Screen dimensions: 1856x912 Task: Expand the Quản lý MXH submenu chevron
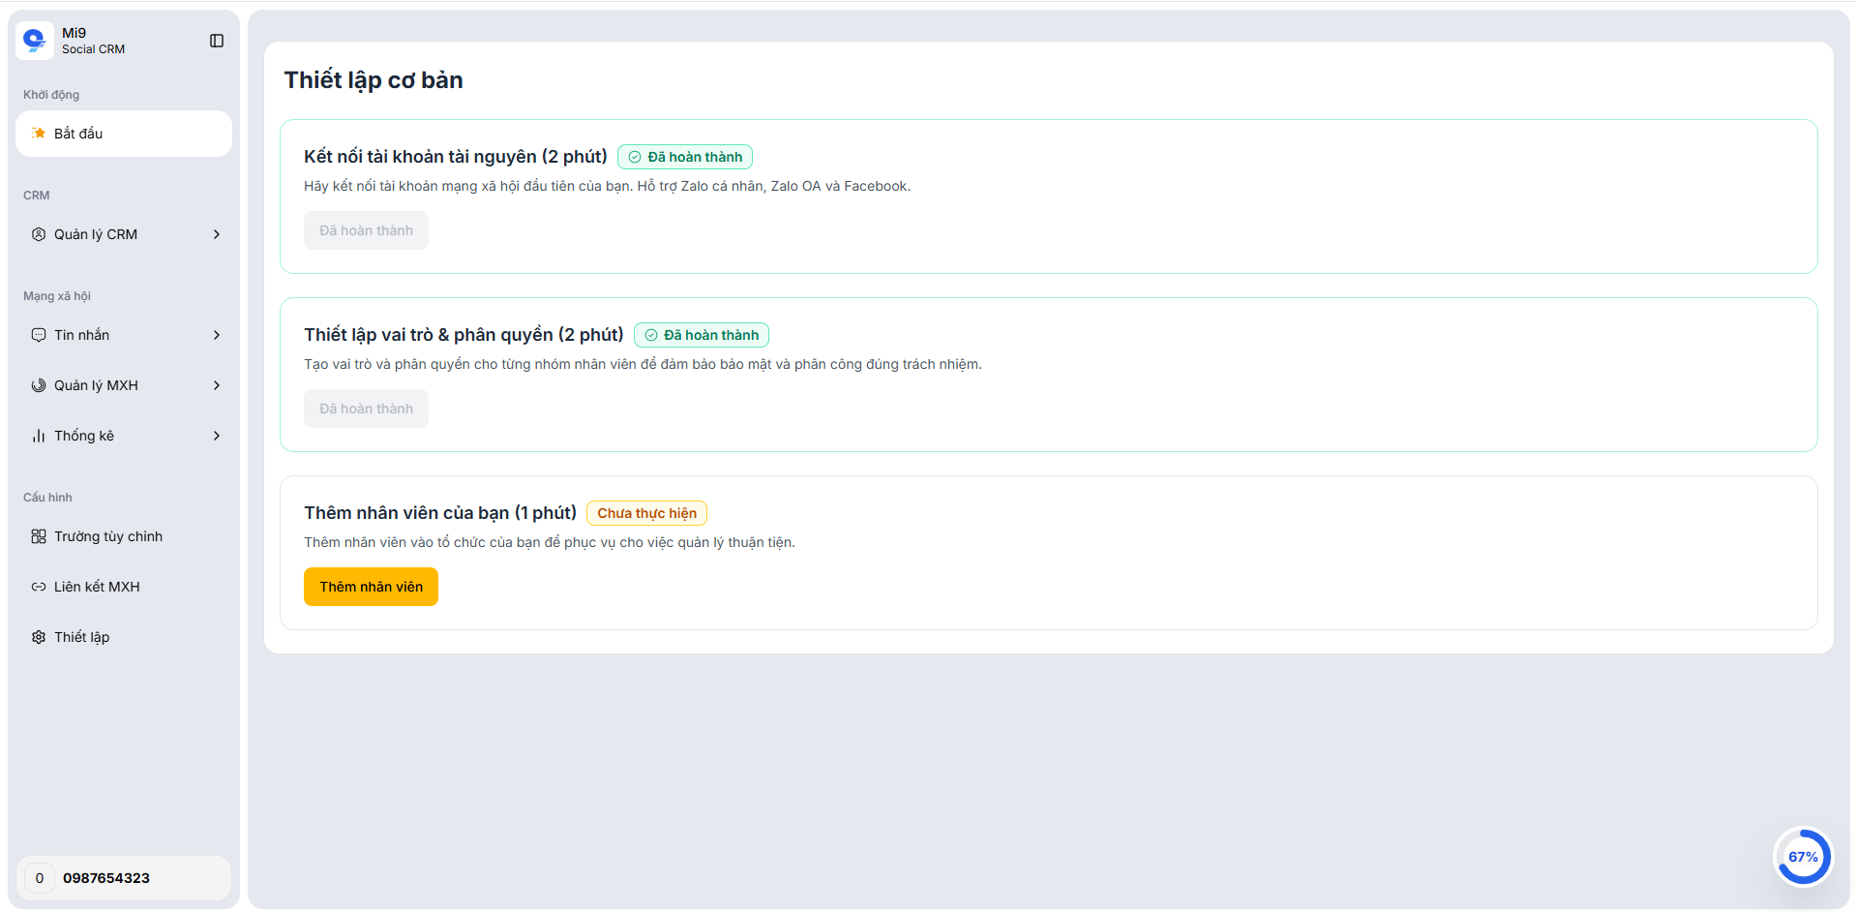click(x=217, y=385)
